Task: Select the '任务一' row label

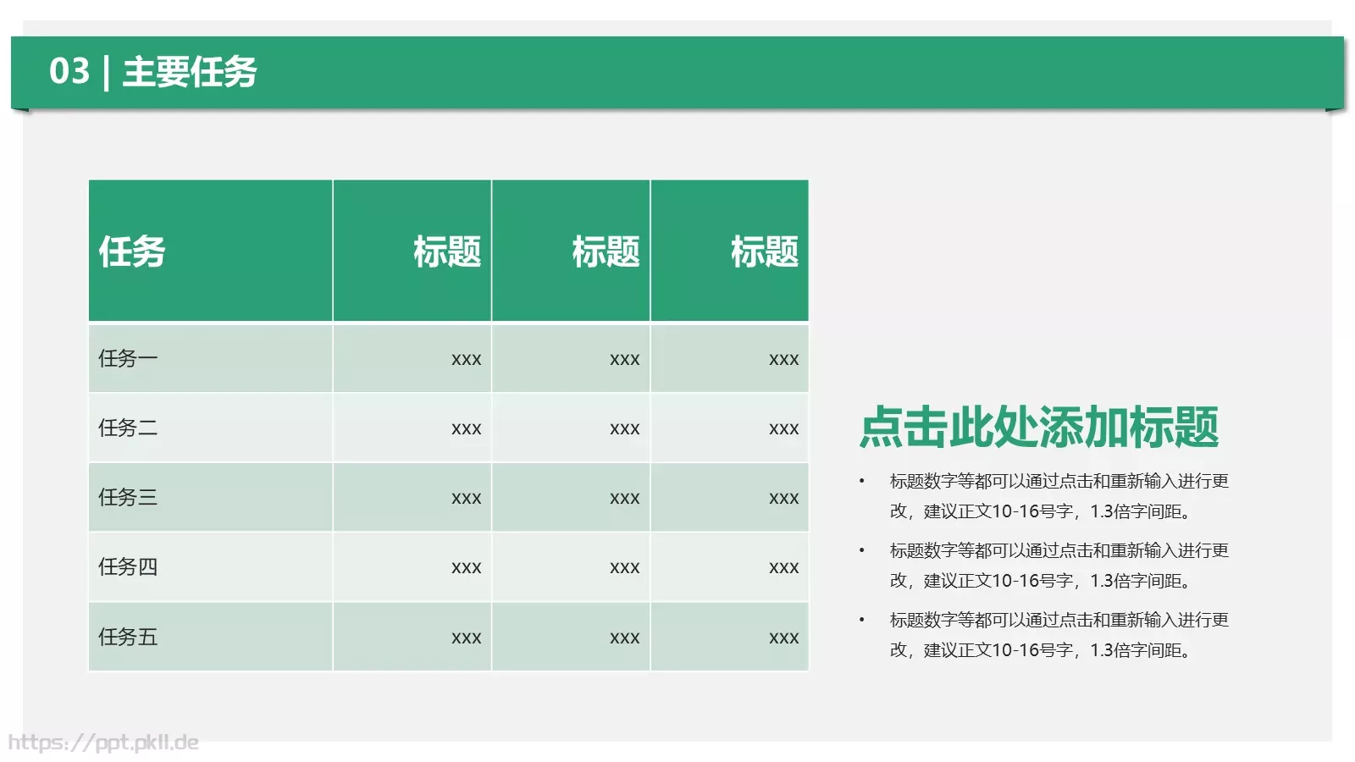Action: pyautogui.click(x=128, y=358)
